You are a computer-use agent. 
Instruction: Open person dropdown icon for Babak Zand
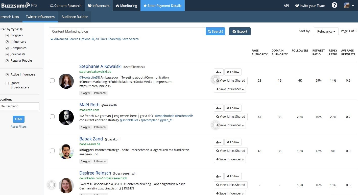coord(219,142)
